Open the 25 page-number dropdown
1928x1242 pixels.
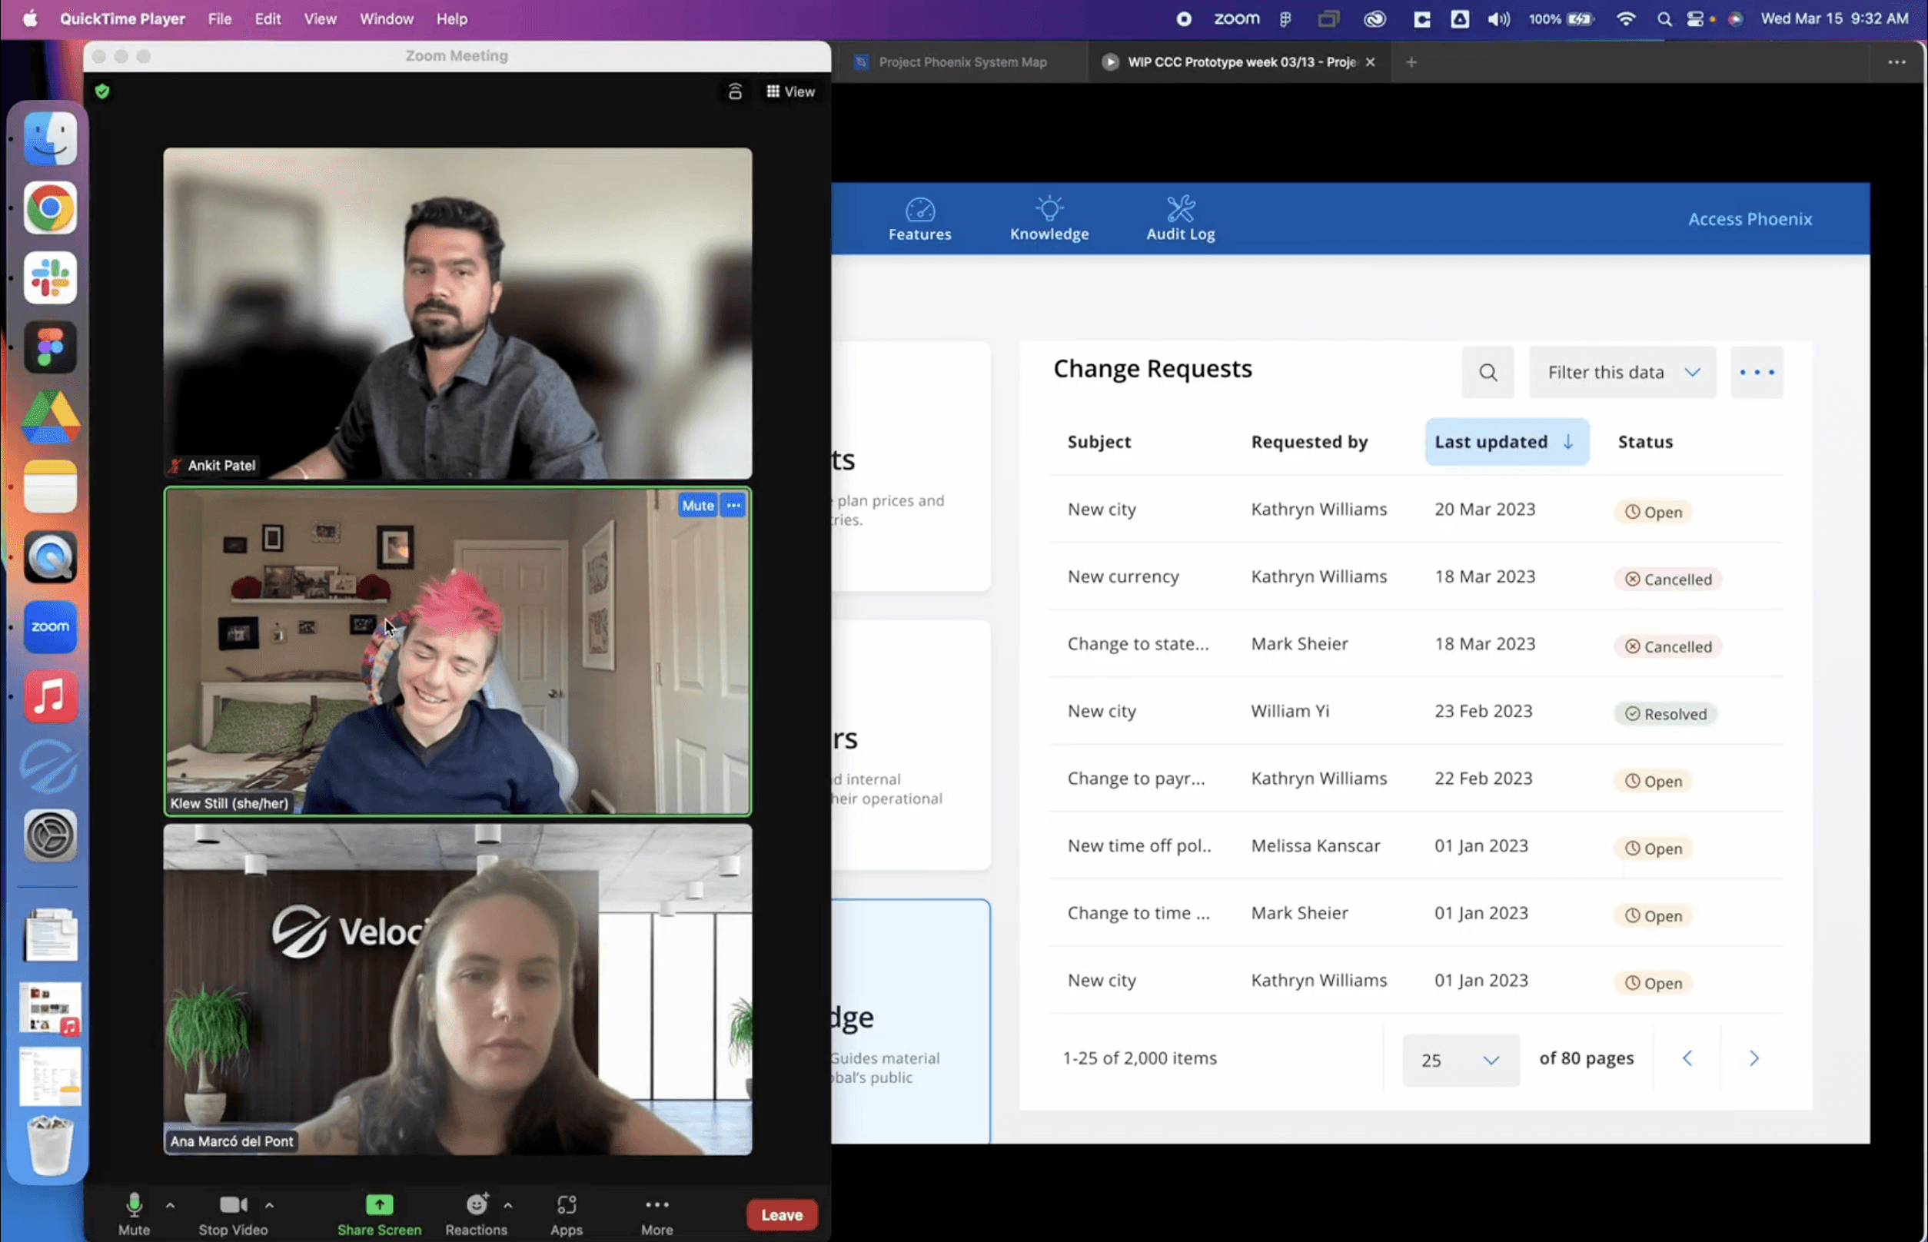coord(1460,1060)
